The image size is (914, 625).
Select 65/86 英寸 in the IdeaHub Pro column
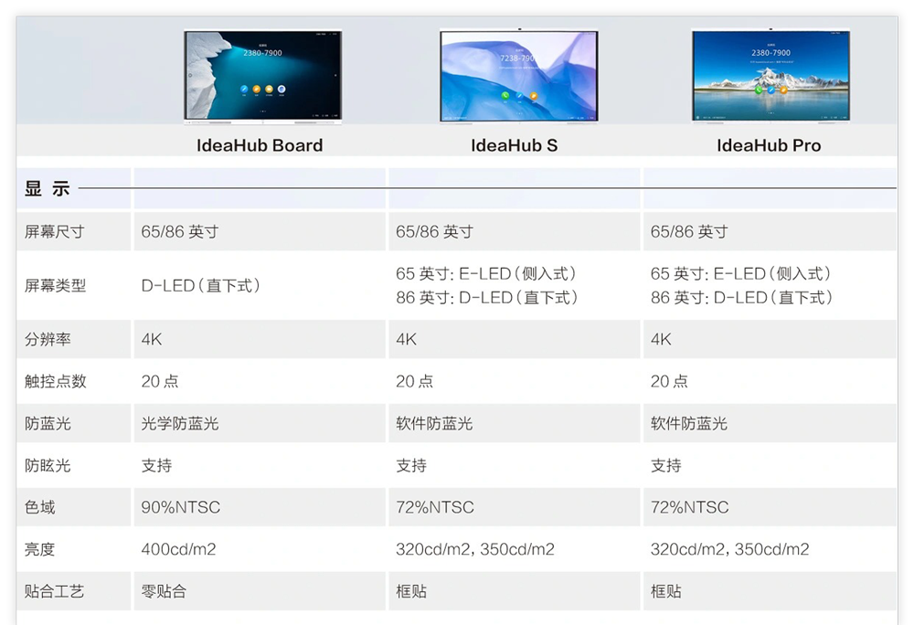tap(689, 232)
